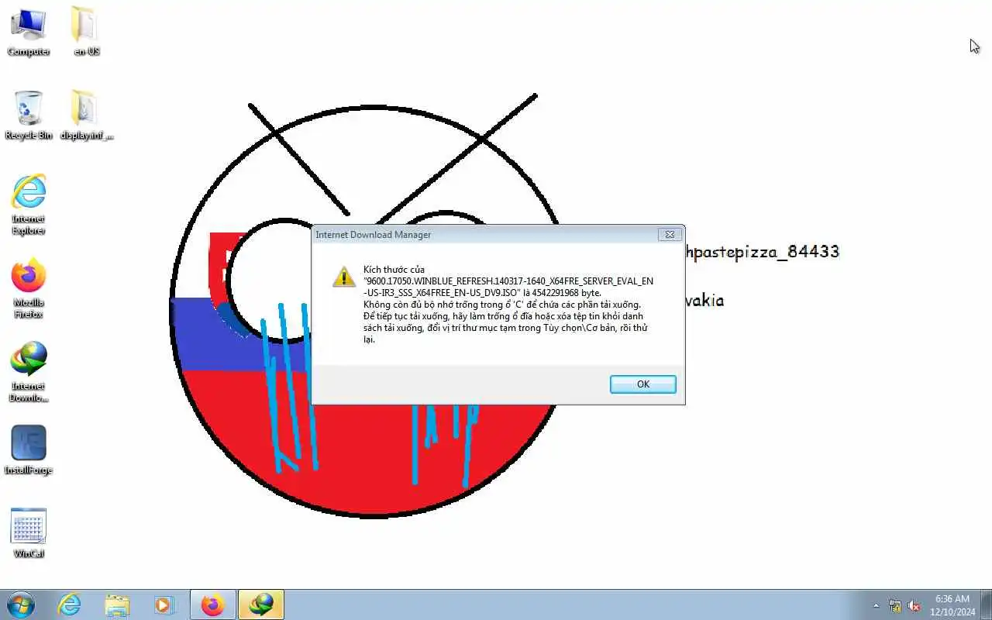The width and height of the screenshot is (992, 620).
Task: Open the Windows Start menu orb
Action: coord(21,604)
